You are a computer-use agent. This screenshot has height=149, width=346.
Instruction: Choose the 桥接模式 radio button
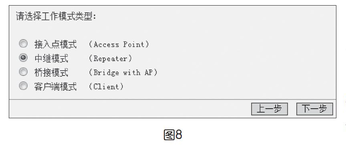pyautogui.click(x=23, y=72)
